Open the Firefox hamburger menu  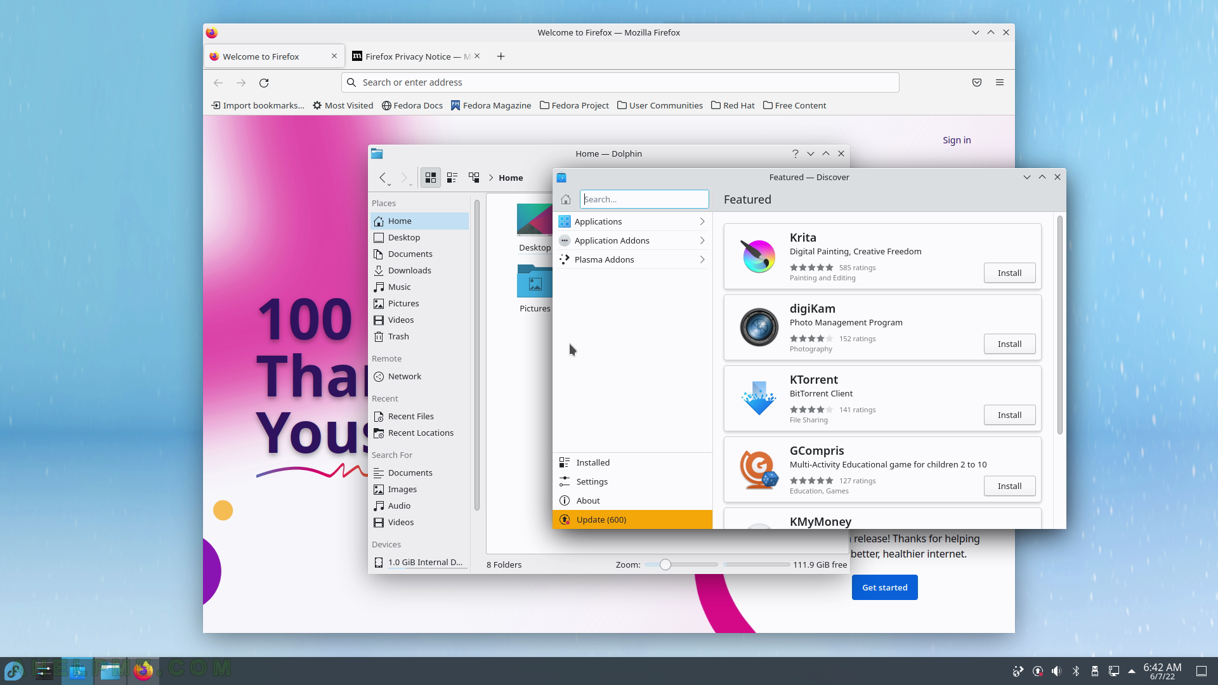coord(1000,82)
